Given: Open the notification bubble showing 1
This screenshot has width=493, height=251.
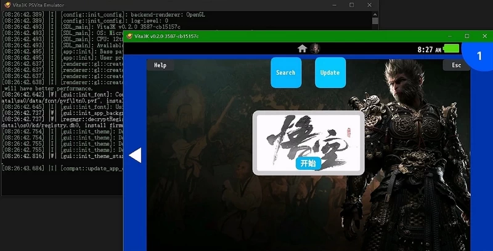Looking at the screenshot, I should tap(479, 56).
